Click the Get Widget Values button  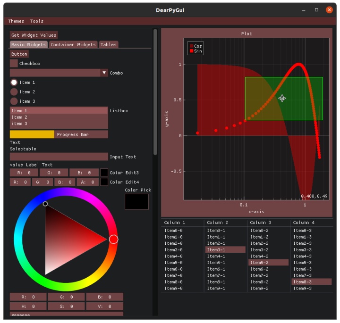(x=34, y=35)
